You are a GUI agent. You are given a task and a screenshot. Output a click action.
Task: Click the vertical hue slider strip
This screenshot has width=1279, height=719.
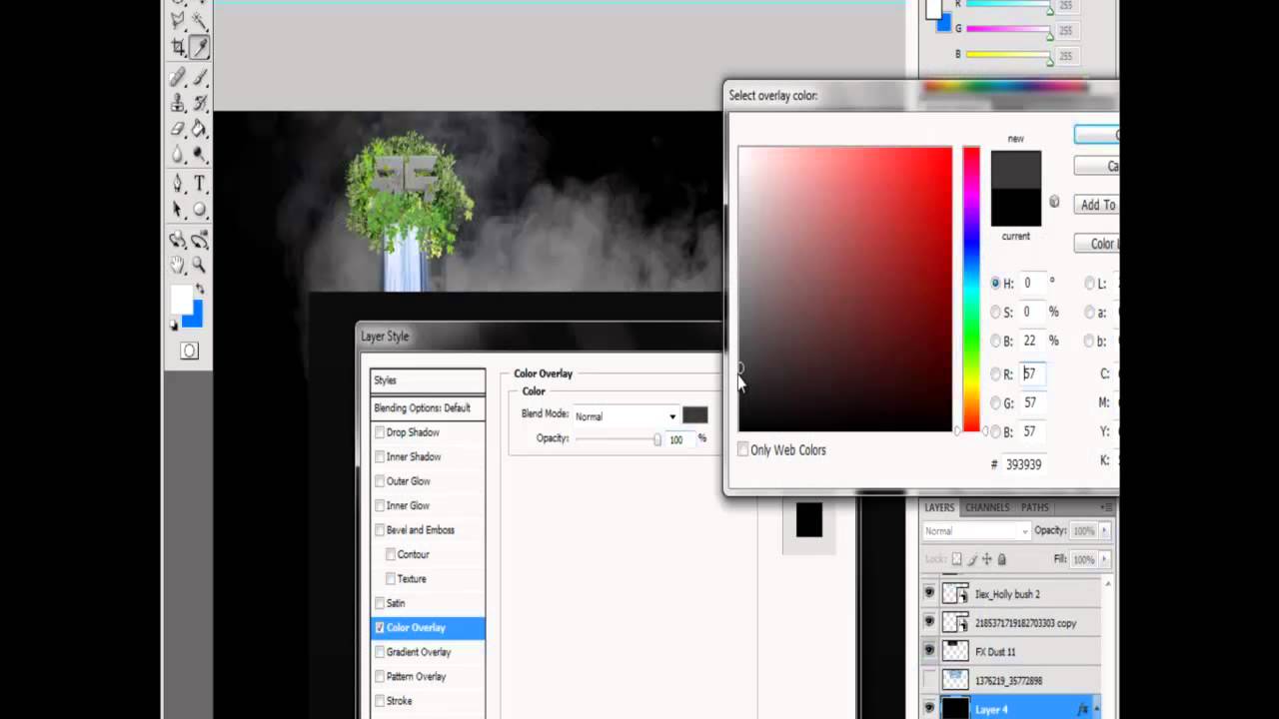971,290
